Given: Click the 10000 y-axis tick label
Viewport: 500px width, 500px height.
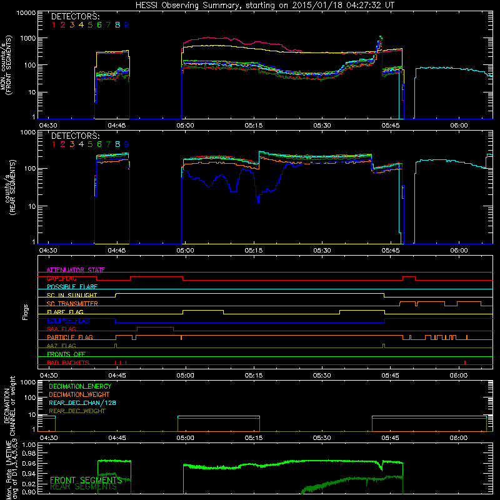Looking at the screenshot, I should click(x=26, y=13).
